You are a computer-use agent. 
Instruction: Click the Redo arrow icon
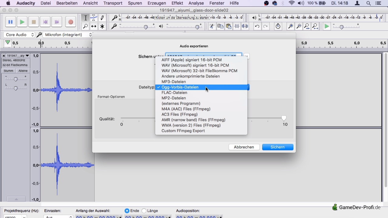[x=265, y=26]
